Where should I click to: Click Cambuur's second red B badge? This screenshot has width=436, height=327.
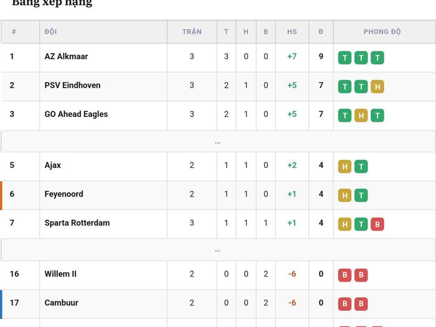tap(361, 304)
